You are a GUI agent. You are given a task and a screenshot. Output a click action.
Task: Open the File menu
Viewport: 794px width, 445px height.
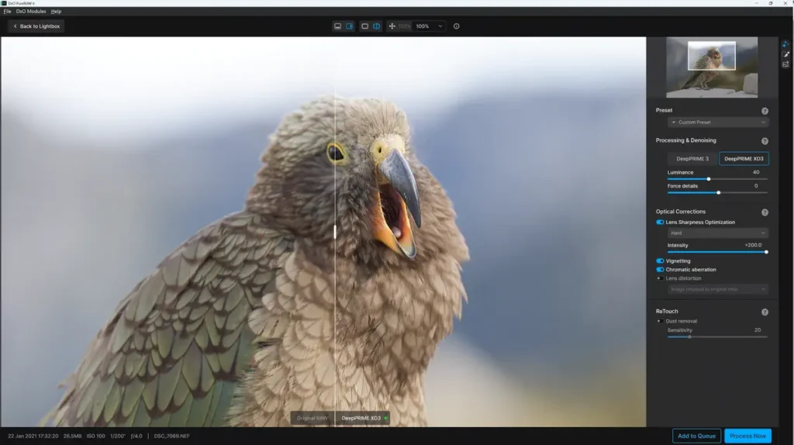coord(7,12)
